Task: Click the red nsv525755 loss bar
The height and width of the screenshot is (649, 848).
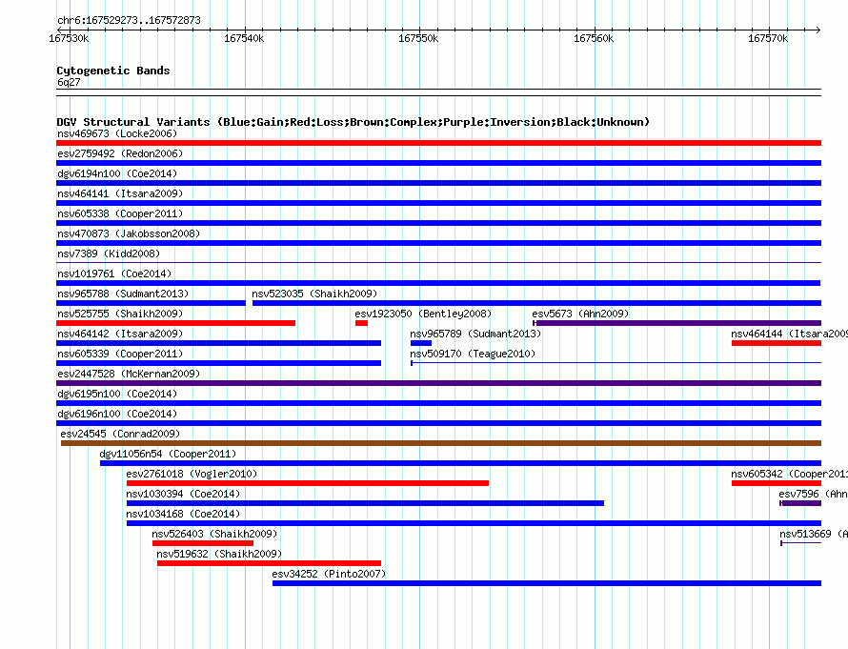Action: click(x=175, y=323)
